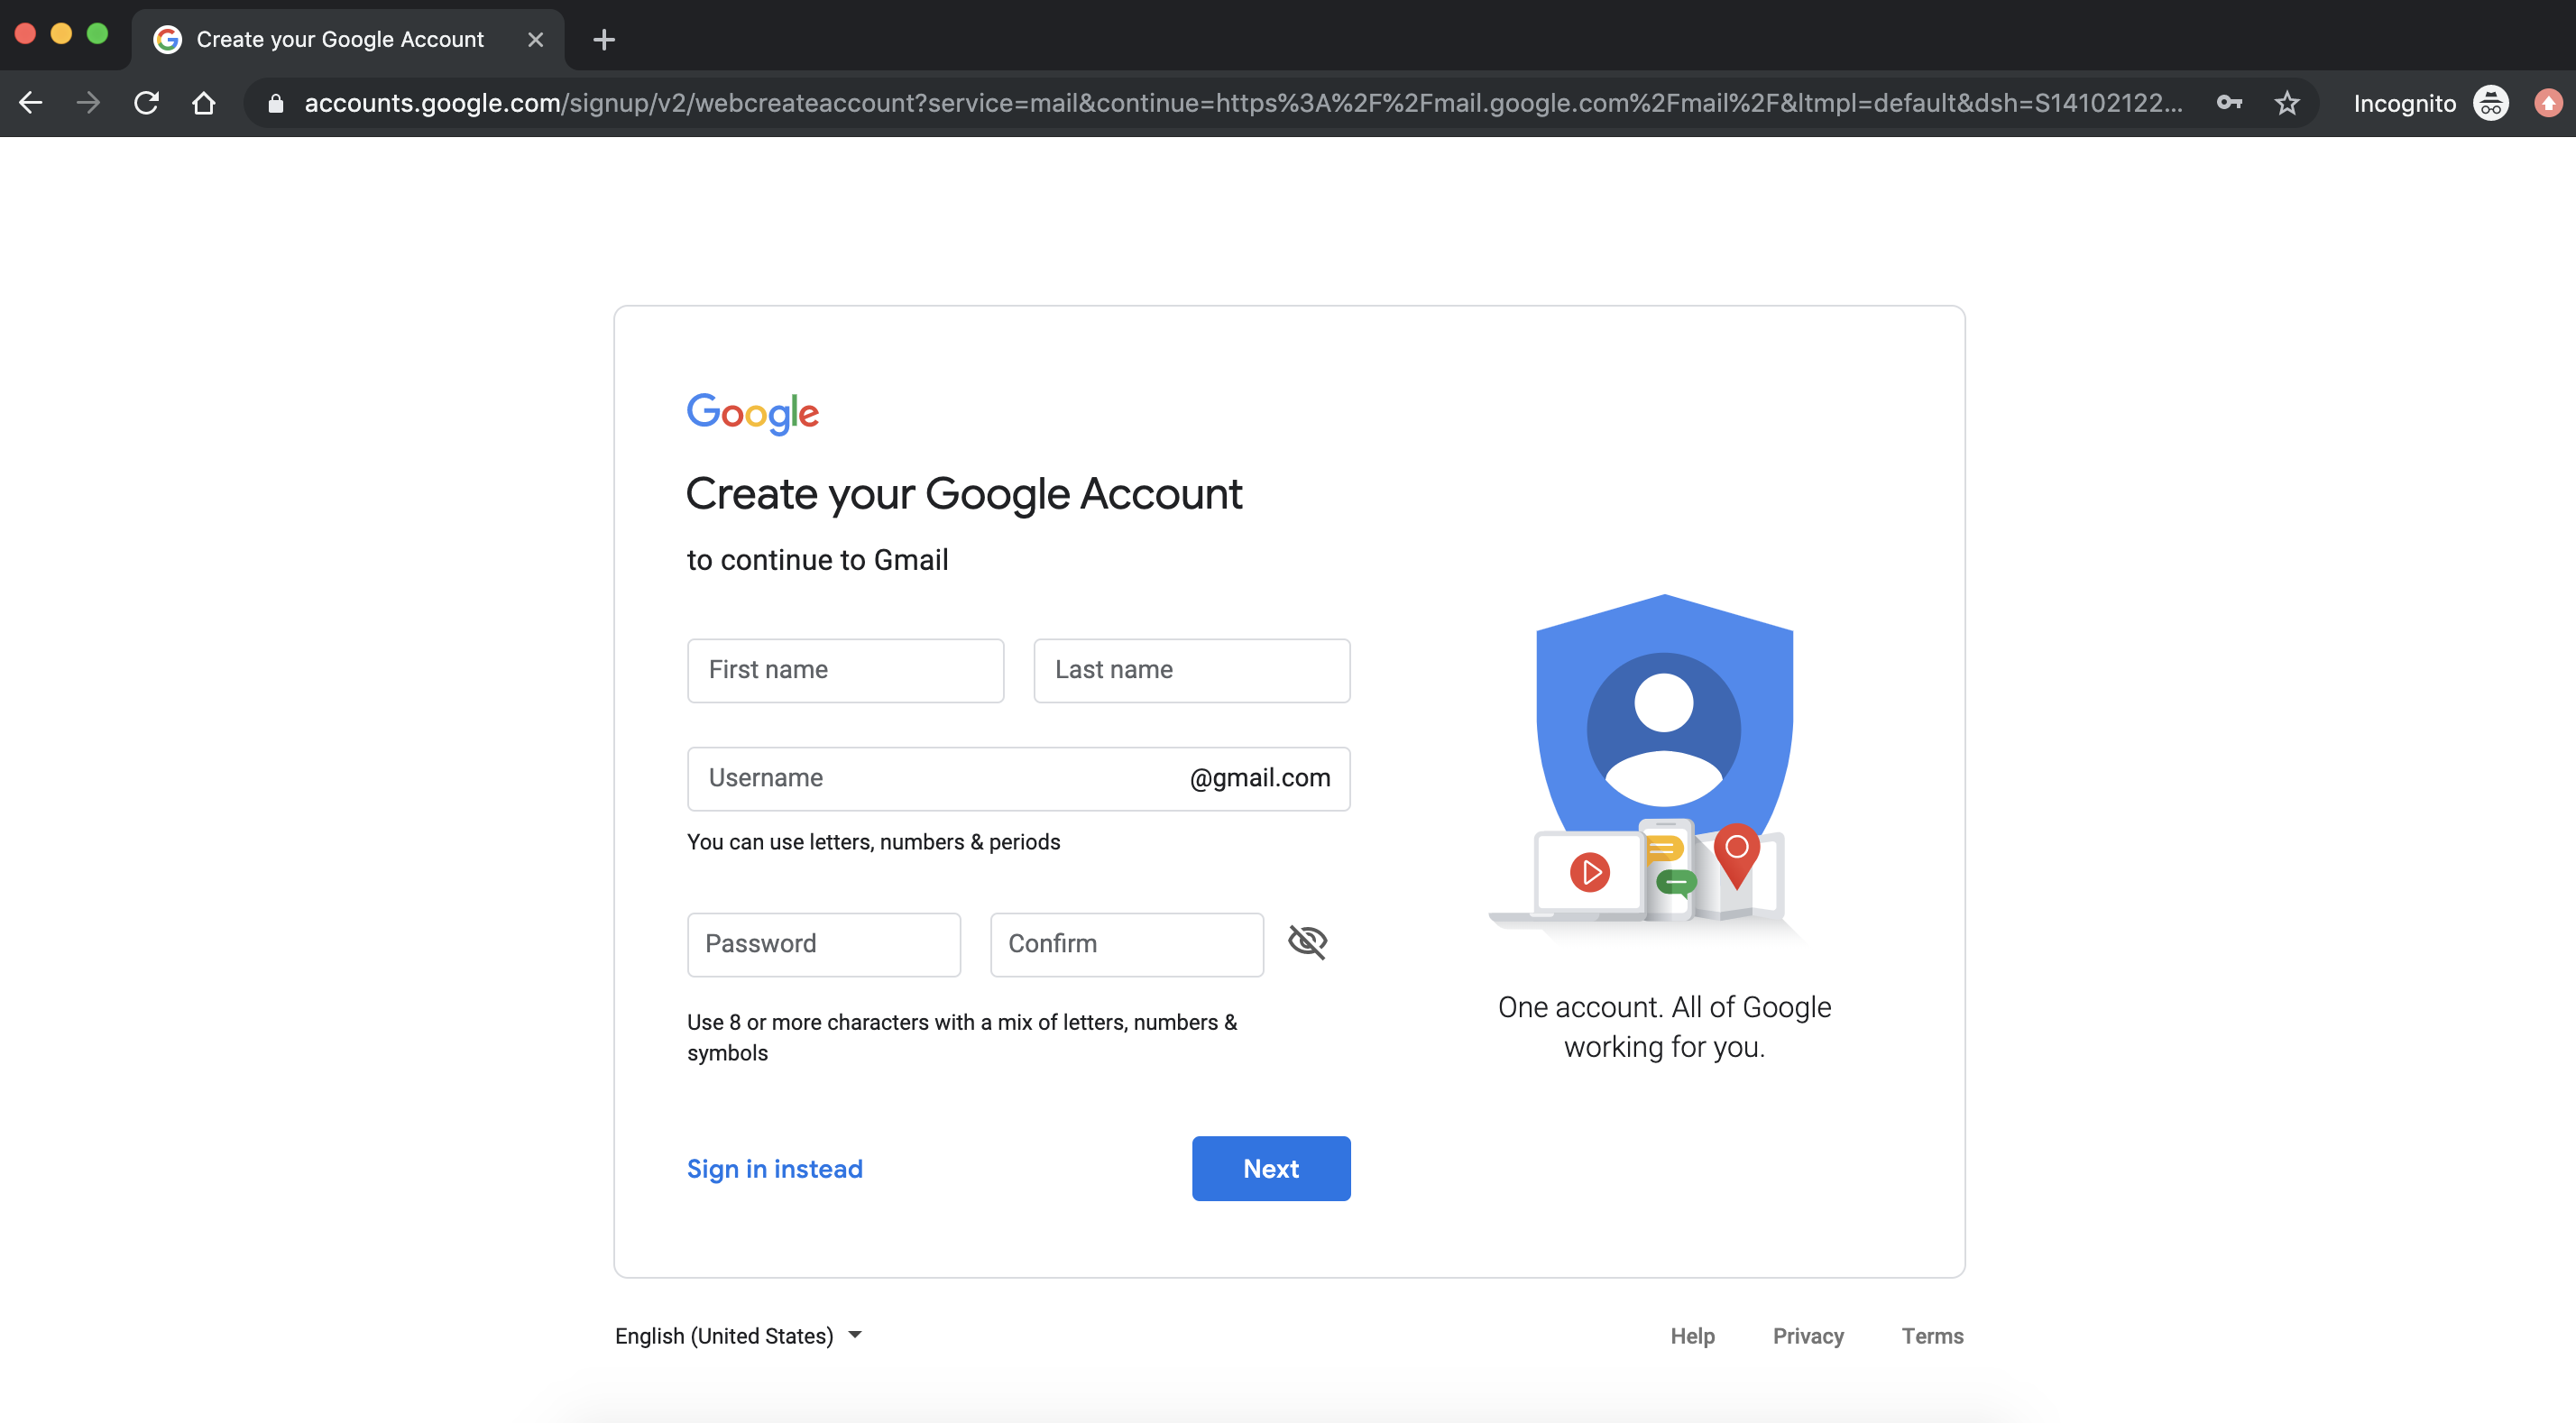Bookmark this page with the star icon
Image resolution: width=2576 pixels, height=1423 pixels.
tap(2287, 103)
